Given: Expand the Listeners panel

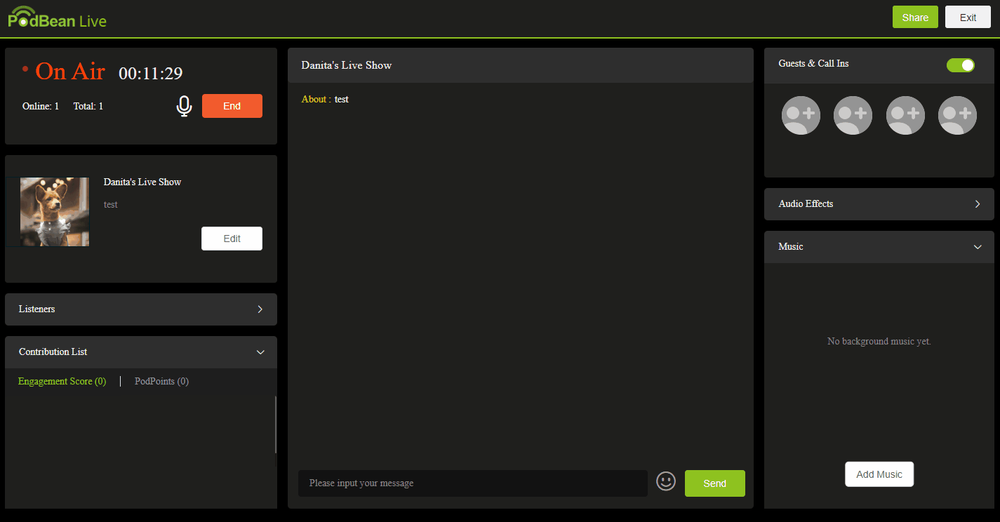Looking at the screenshot, I should (260, 309).
